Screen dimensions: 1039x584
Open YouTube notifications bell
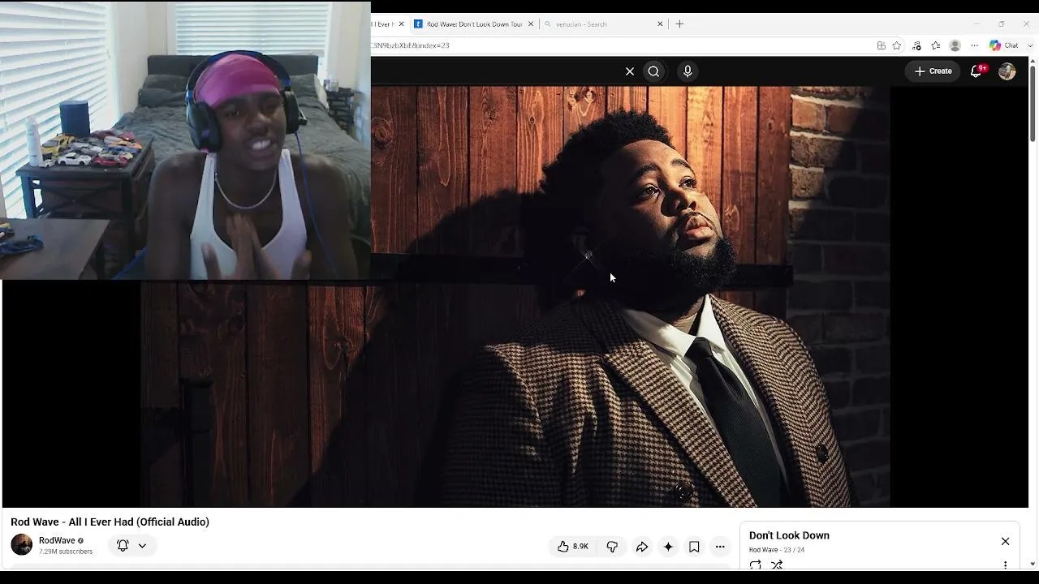tap(976, 71)
